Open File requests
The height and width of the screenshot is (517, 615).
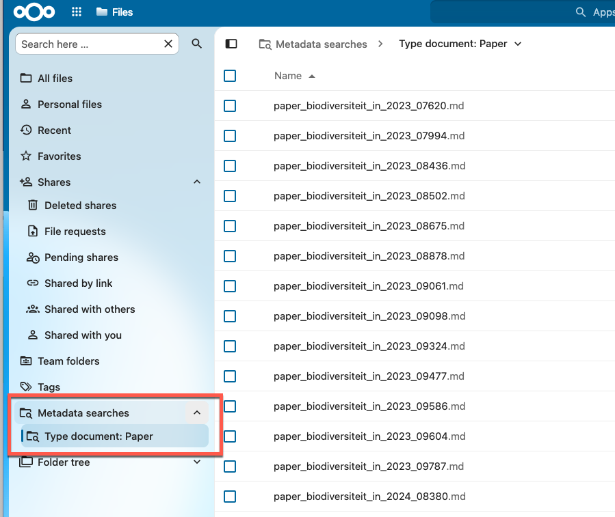(x=114, y=231)
